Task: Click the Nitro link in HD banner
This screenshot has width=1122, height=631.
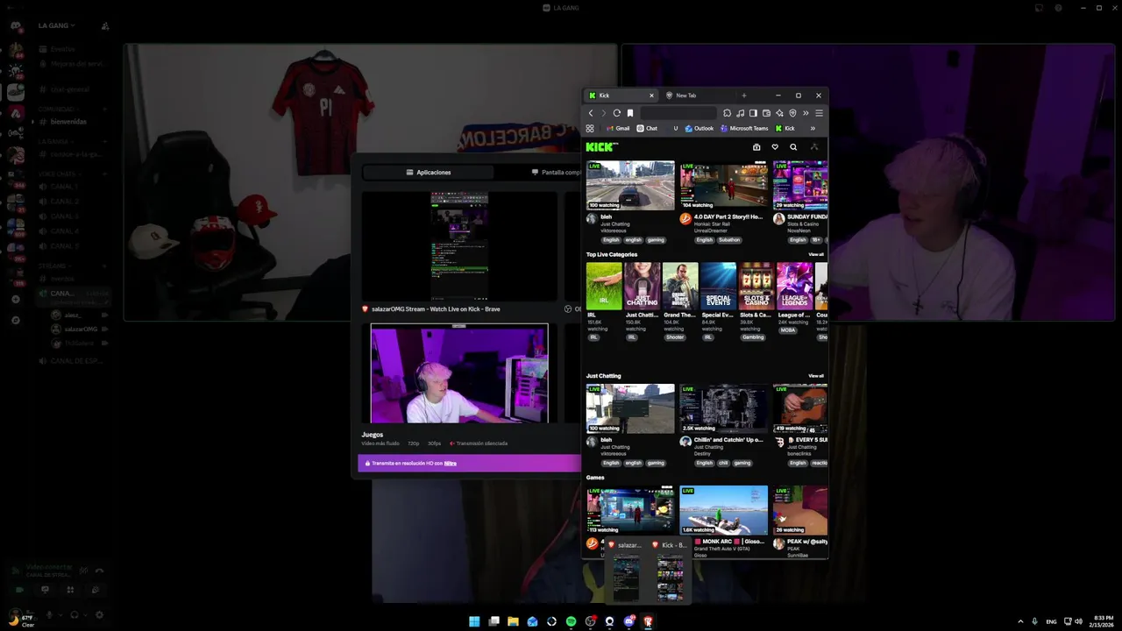Action: (451, 463)
